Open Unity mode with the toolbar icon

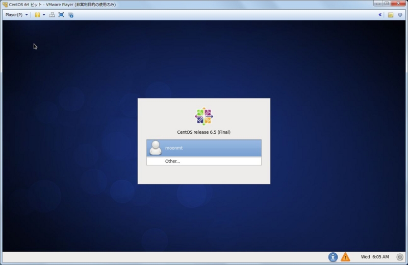71,15
